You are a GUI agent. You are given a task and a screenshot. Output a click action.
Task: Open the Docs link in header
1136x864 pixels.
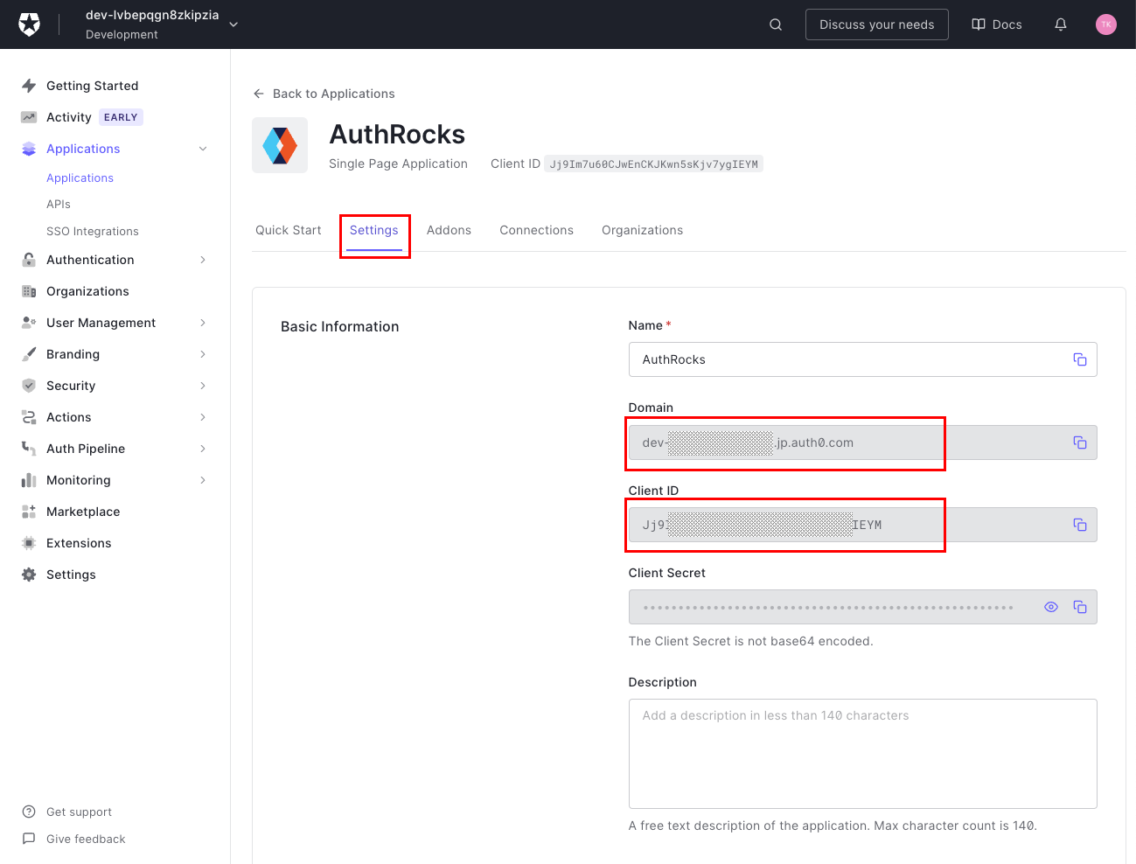pos(997,24)
